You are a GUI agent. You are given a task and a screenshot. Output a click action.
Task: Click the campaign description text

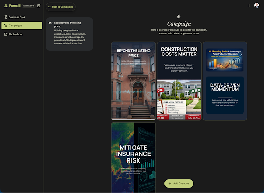point(70,37)
